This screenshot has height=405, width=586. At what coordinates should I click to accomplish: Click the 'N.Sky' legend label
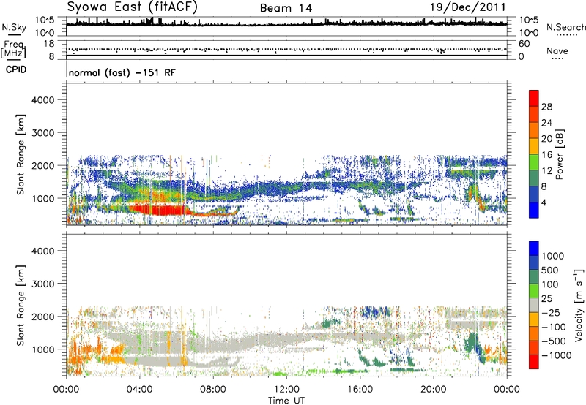(14, 27)
